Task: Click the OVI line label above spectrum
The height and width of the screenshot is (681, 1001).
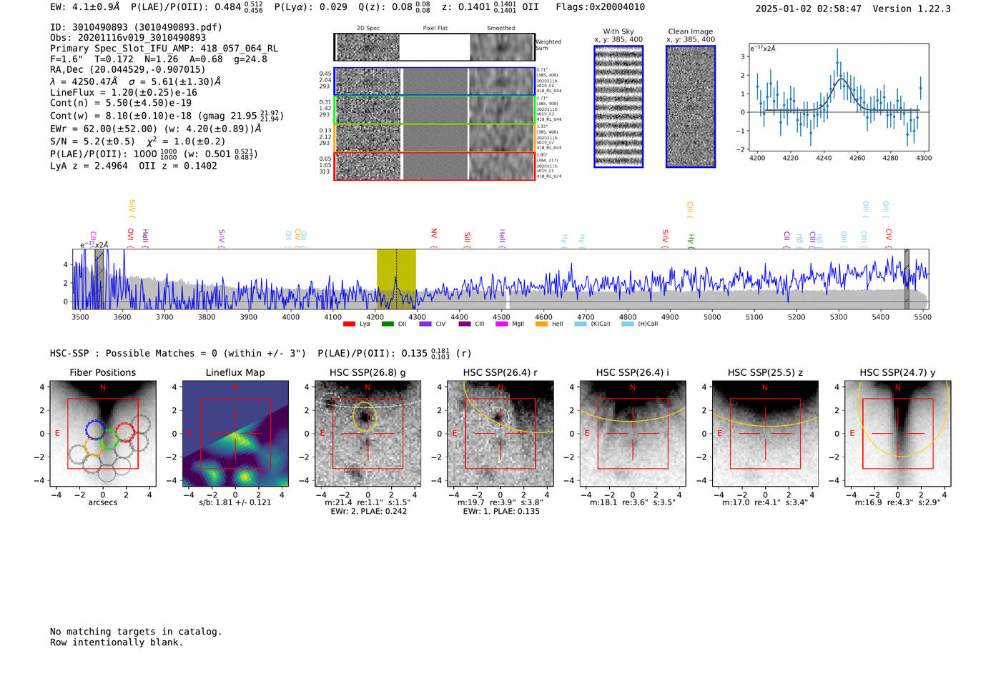Action: click(130, 235)
